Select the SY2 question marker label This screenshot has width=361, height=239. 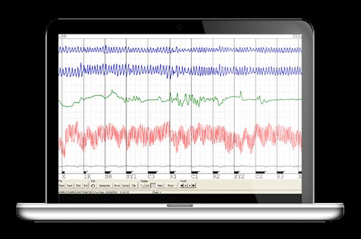tap(239, 177)
